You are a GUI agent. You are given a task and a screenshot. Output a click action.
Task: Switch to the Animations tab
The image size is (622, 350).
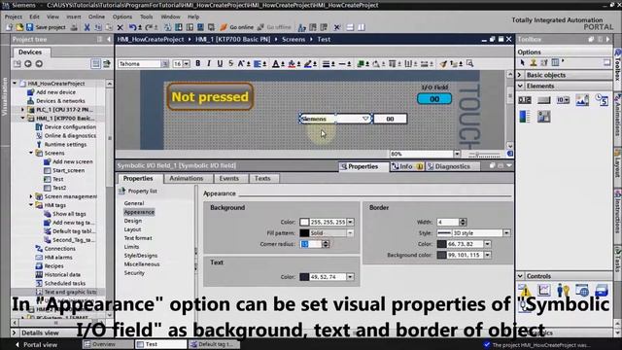[187, 179]
